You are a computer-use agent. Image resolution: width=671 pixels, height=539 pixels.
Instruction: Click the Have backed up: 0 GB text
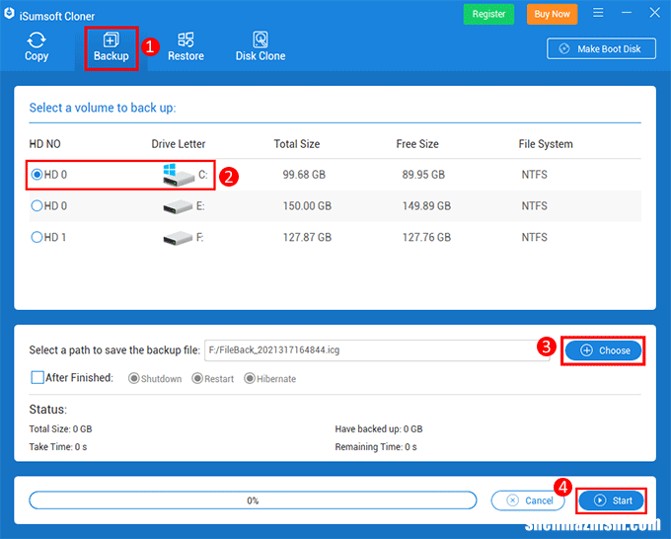[x=379, y=429]
